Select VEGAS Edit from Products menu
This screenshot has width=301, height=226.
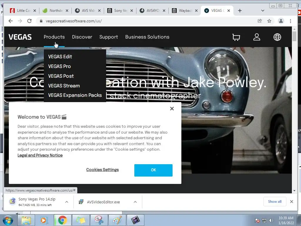click(60, 56)
